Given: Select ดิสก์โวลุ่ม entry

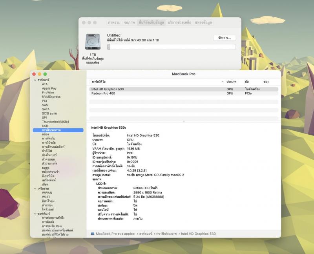Looking at the screenshot, I should coord(48,201).
